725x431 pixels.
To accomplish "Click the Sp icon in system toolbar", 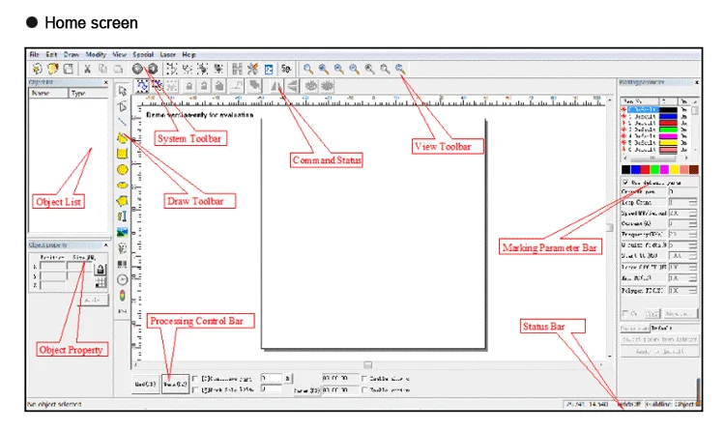I will pos(286,69).
